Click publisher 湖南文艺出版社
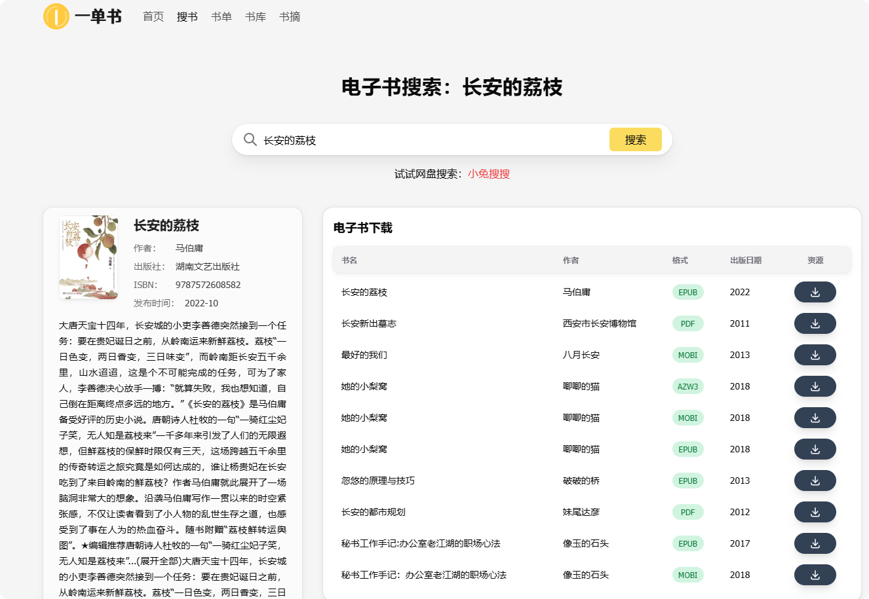 [208, 266]
